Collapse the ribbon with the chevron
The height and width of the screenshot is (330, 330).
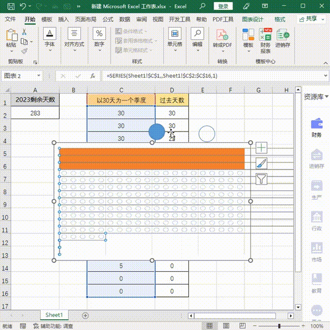325,63
